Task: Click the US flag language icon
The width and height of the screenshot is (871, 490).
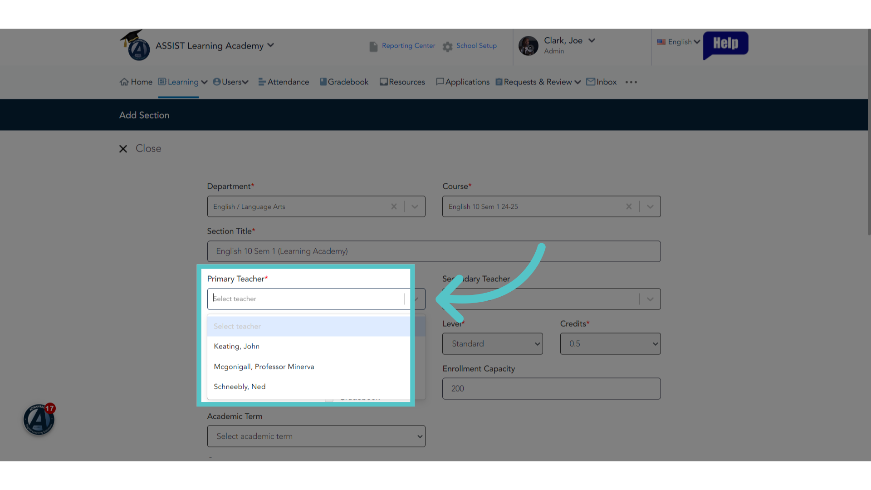Action: [x=661, y=42]
